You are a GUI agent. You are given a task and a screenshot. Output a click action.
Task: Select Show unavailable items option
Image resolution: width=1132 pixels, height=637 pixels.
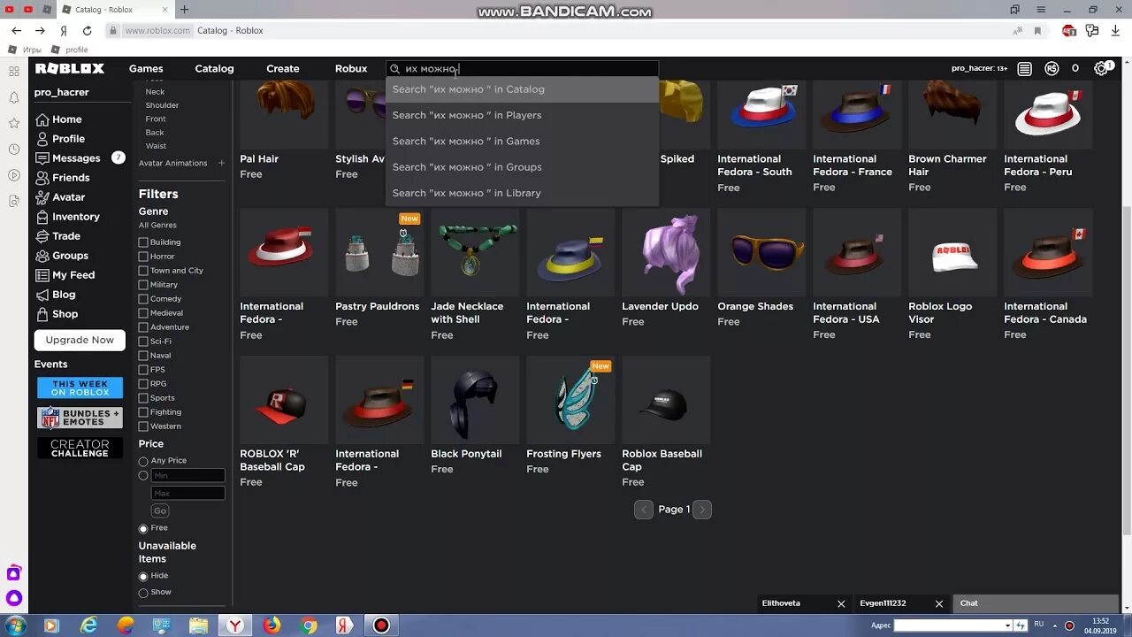143,593
